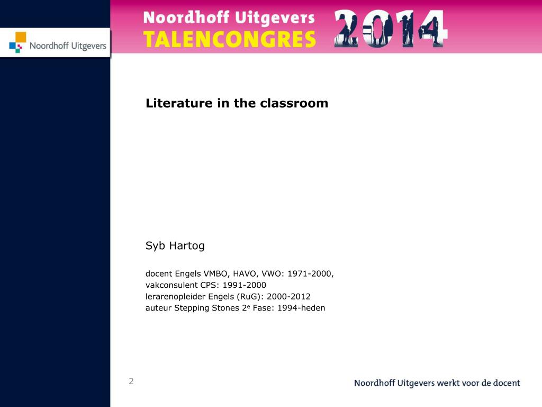Click the yellow TALENCONGRES banner text
The height and width of the screenshot is (407, 542).
click(230, 39)
